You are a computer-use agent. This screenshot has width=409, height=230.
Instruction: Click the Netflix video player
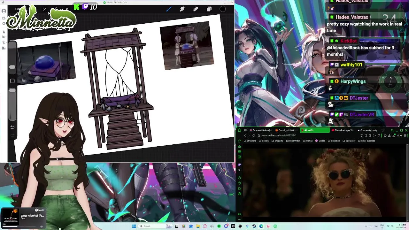(325, 183)
